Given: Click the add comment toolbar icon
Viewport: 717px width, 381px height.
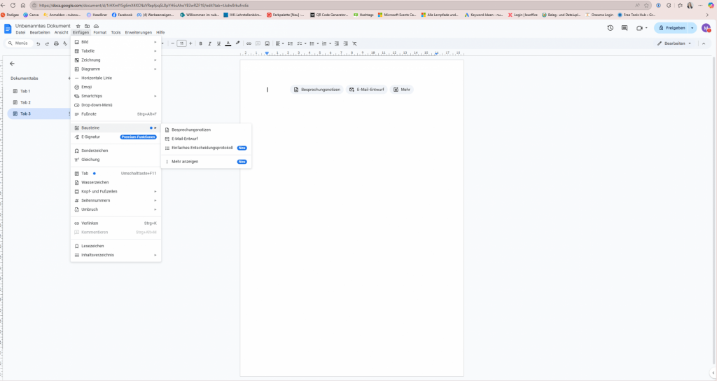Looking at the screenshot, I should (258, 43).
